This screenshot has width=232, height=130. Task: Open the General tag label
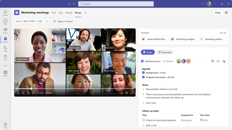click(x=168, y=61)
